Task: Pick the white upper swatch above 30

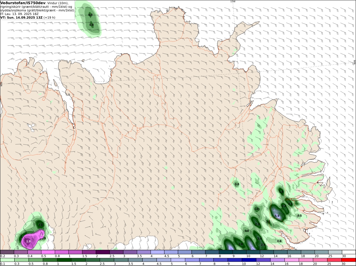Action: tap(349, 252)
